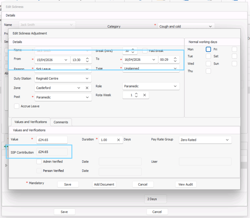Image resolution: width=250 pixels, height=218 pixels.
Task: Open View Audit for this adjustment
Action: pos(185,184)
